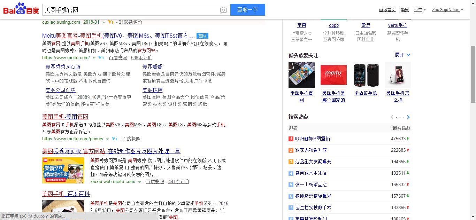This screenshot has height=220, width=476.
Task: Click inside the search input box
Action: click(x=132, y=10)
